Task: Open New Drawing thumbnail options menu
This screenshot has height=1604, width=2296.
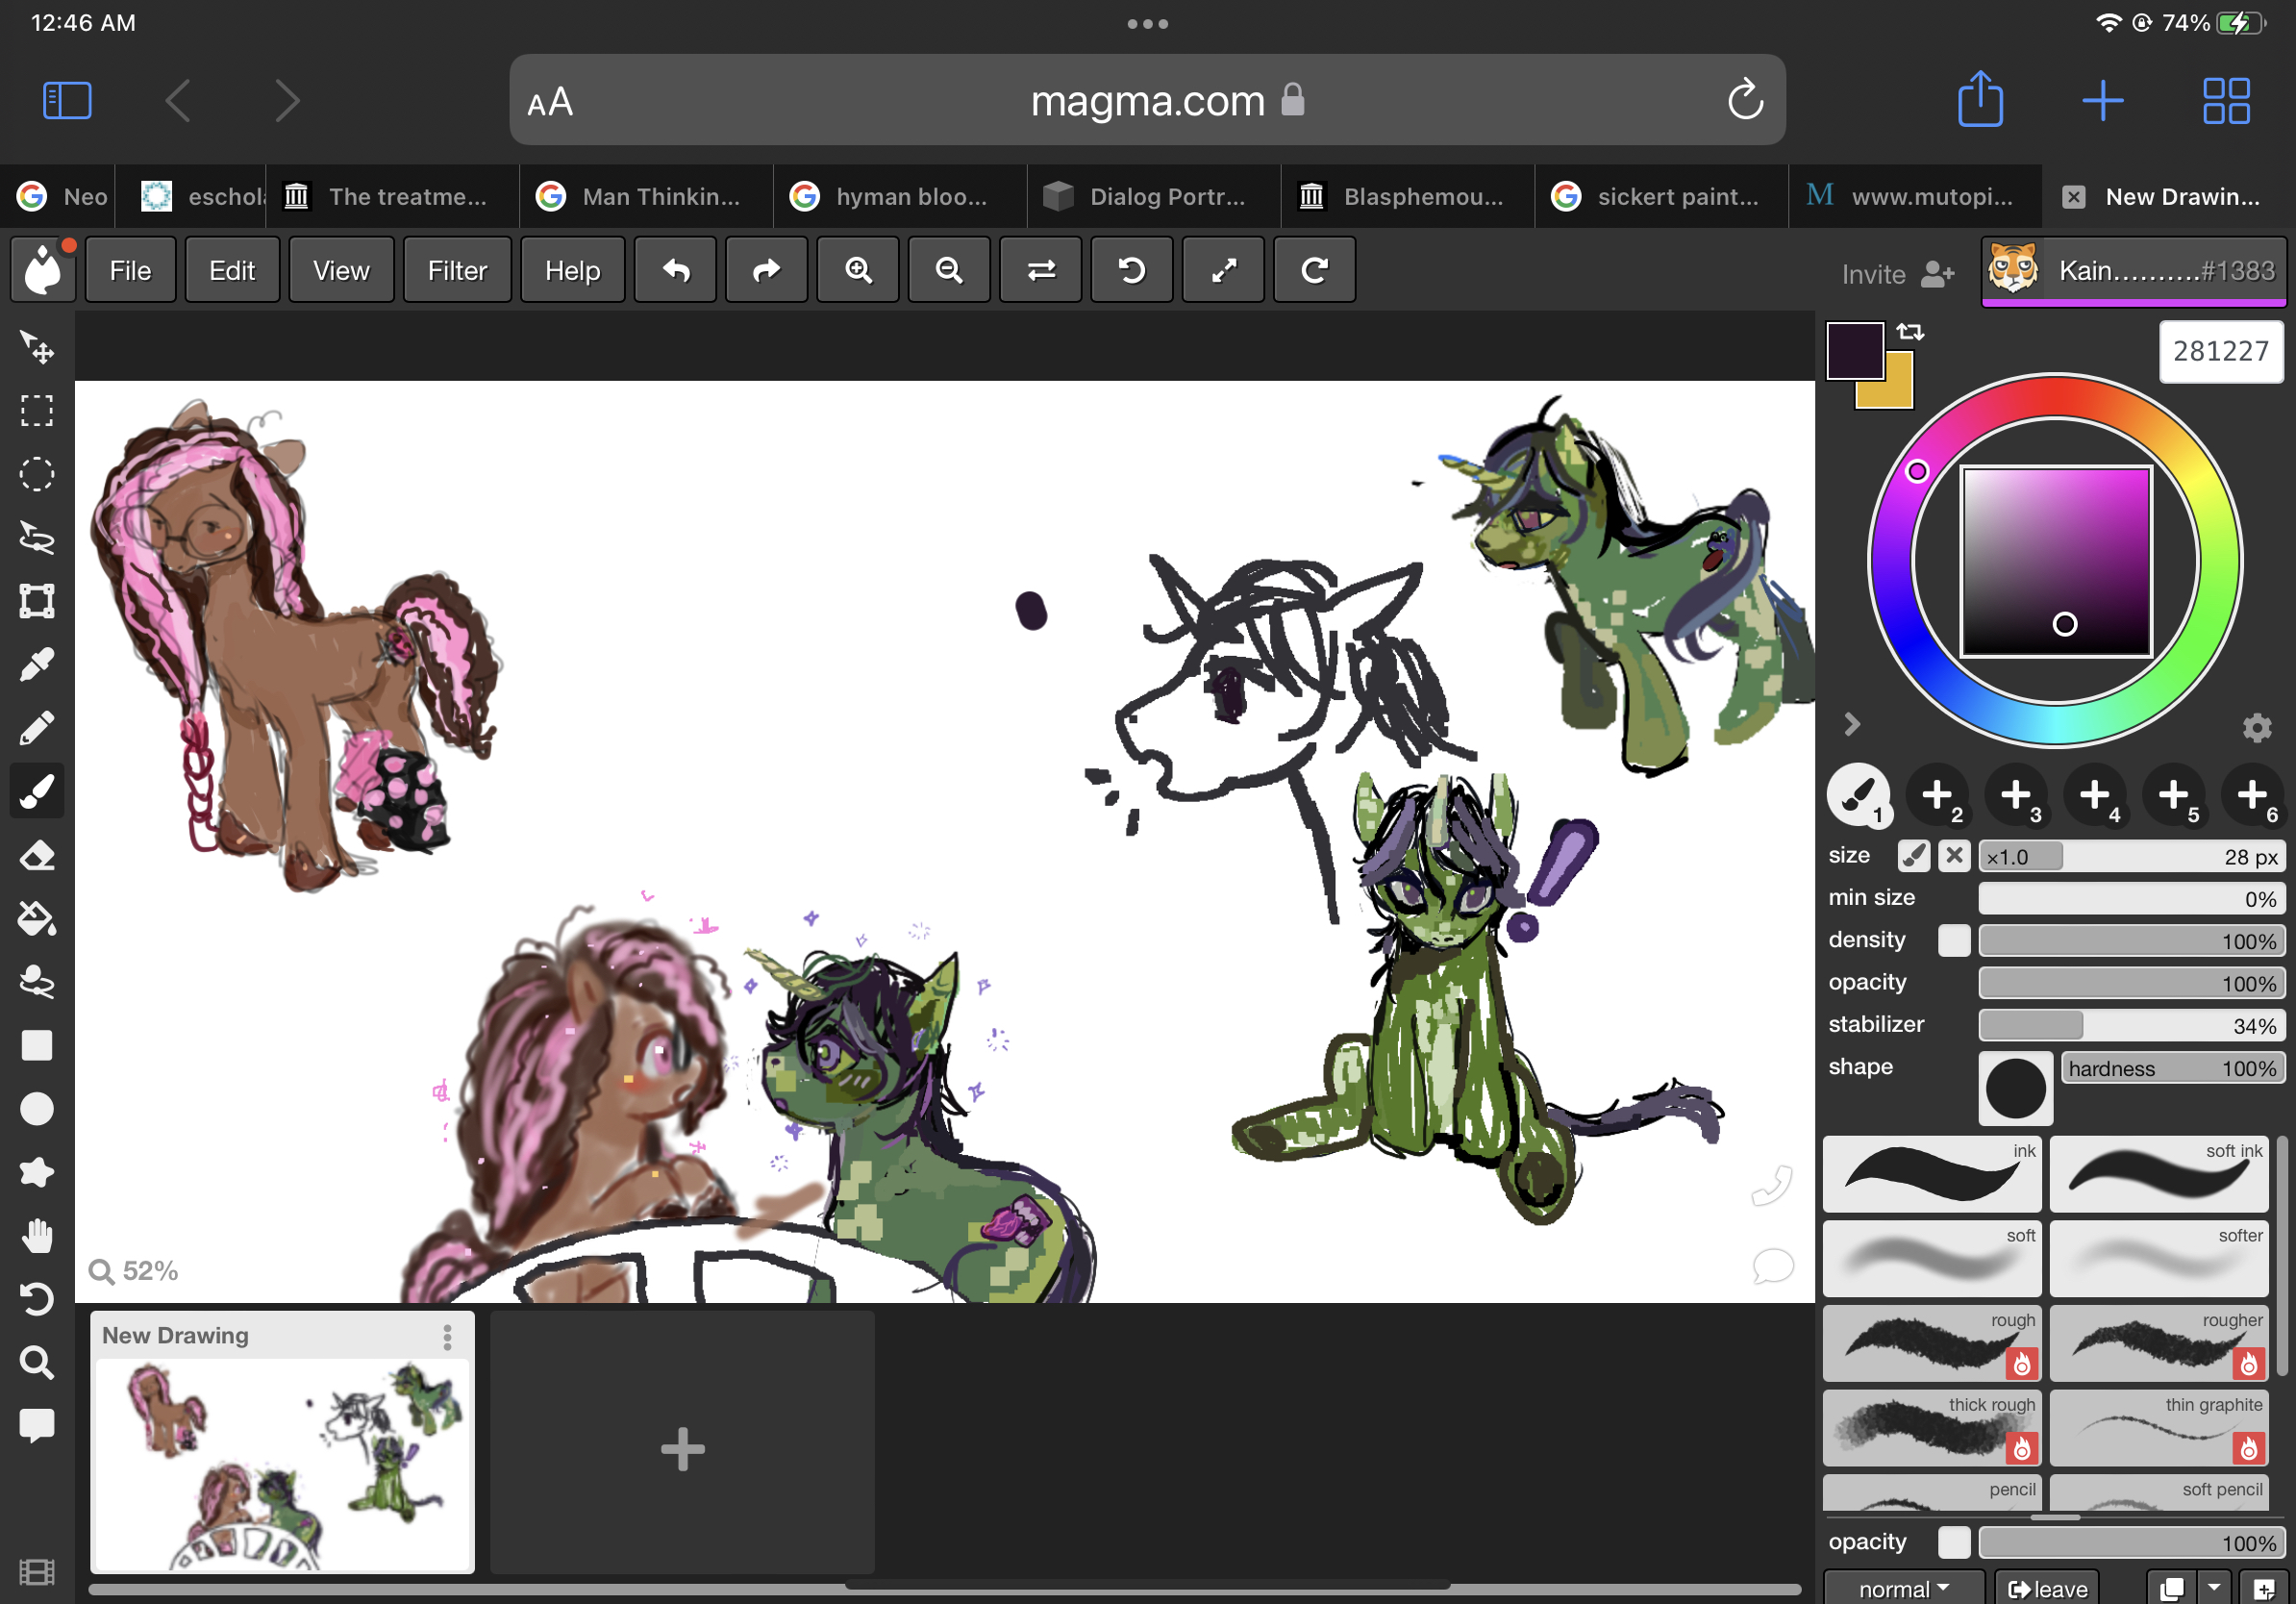Action: (x=447, y=1336)
